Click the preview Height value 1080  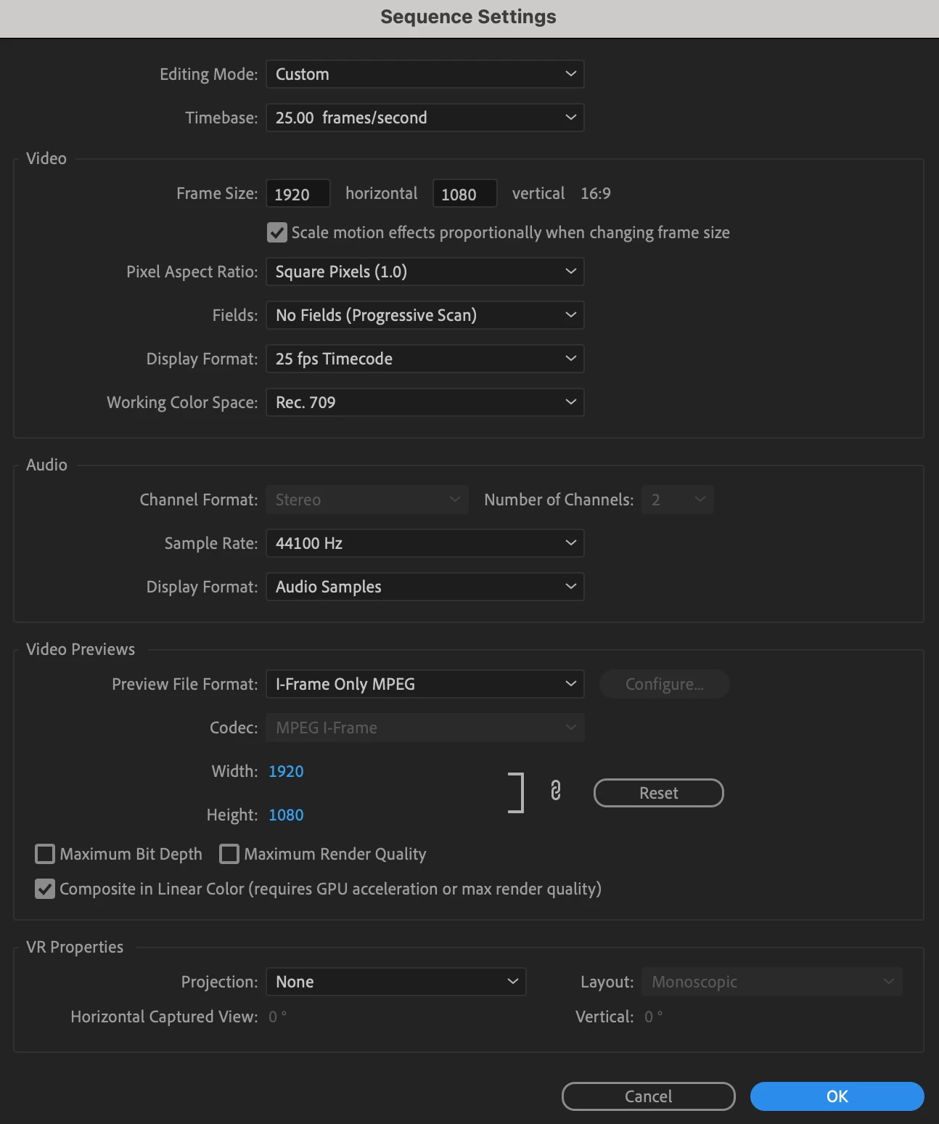286,815
